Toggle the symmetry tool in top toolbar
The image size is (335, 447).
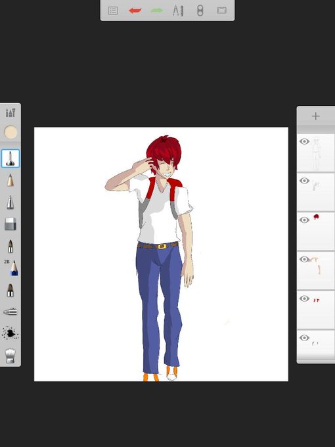click(200, 11)
